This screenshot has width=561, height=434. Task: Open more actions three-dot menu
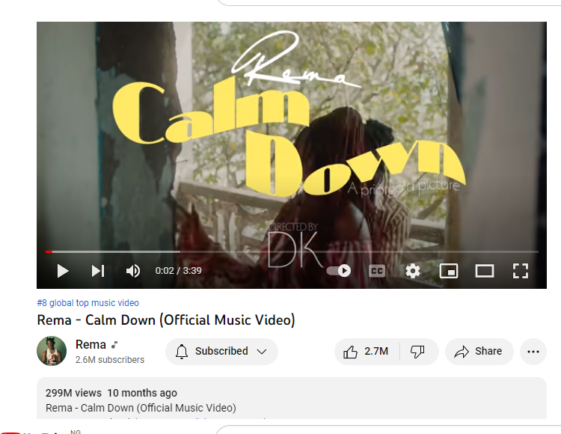pos(533,352)
